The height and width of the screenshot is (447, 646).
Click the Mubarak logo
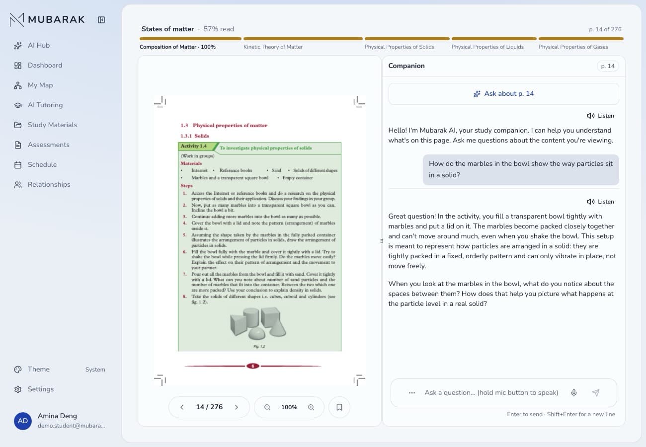pyautogui.click(x=47, y=20)
